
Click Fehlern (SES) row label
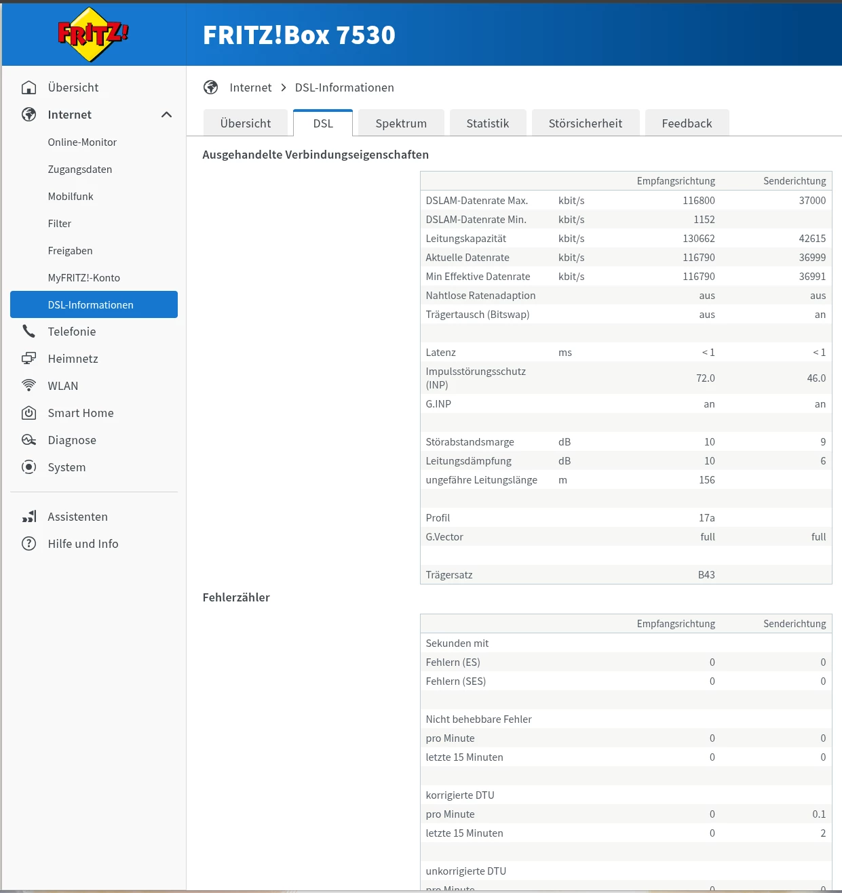pos(456,681)
